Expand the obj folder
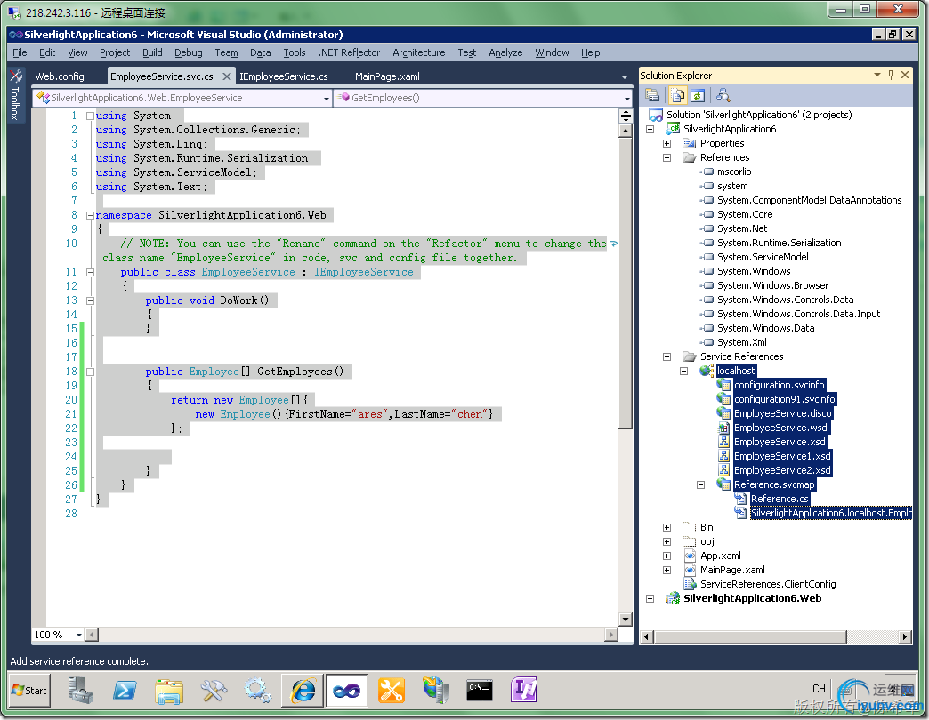This screenshot has width=929, height=720. click(x=667, y=541)
